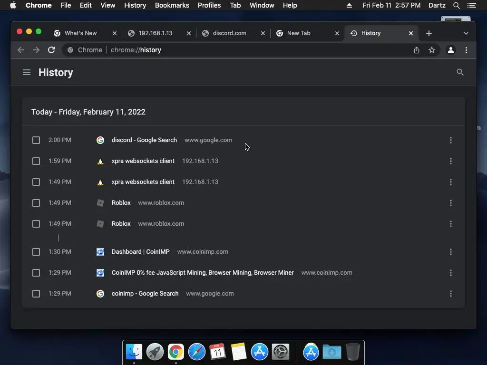This screenshot has height=365, width=487.
Task: Open Finder from the dock
Action: [134, 352]
